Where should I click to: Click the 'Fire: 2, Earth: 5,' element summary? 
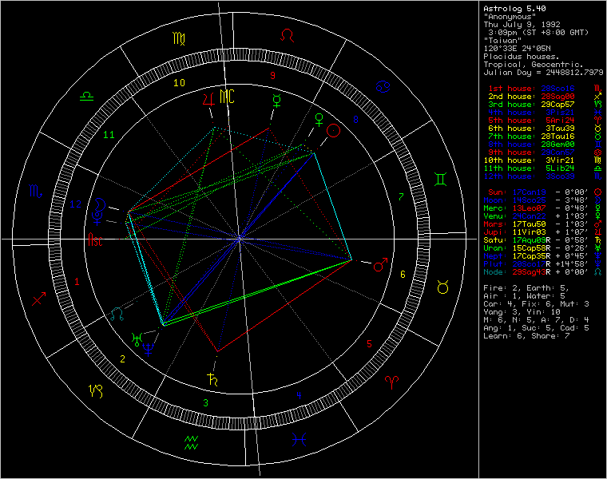click(x=526, y=288)
